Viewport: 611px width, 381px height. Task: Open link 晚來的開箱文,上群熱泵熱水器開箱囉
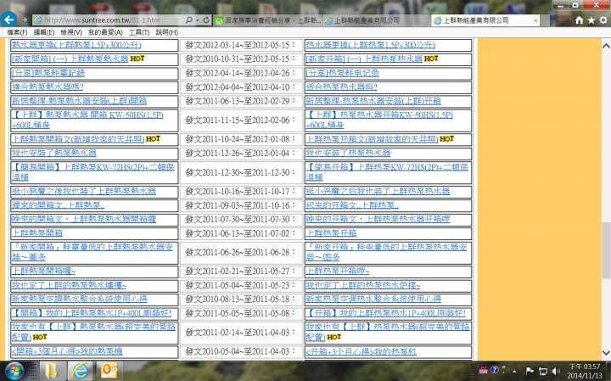[x=84, y=219]
